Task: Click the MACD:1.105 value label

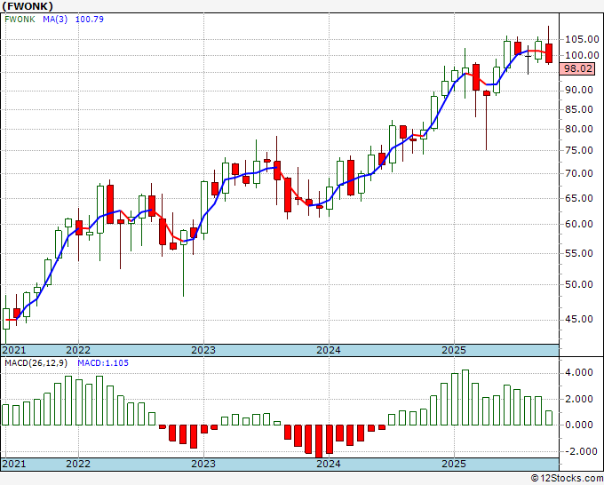Action: pyautogui.click(x=103, y=363)
